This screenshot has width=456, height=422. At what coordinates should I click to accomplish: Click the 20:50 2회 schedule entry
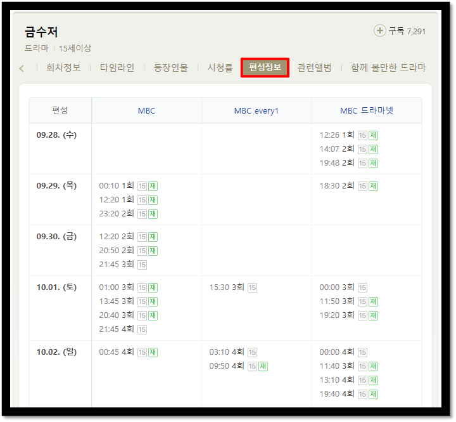117,250
